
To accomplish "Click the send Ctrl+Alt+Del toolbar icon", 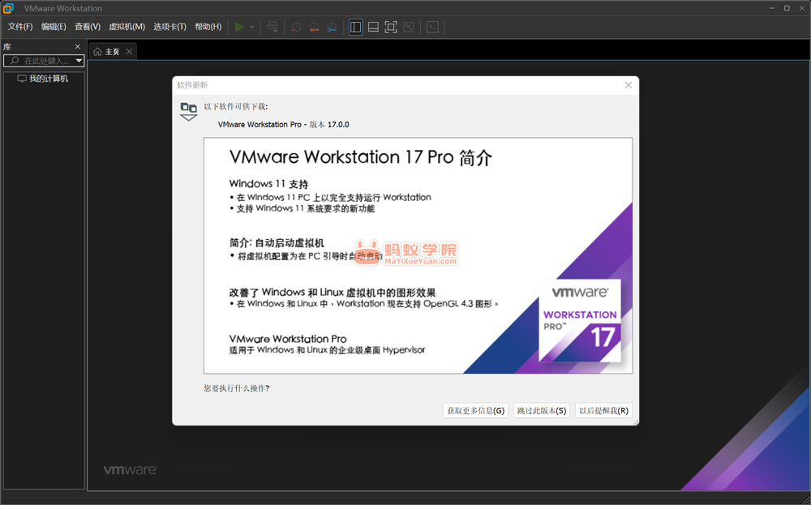I will pos(272,27).
